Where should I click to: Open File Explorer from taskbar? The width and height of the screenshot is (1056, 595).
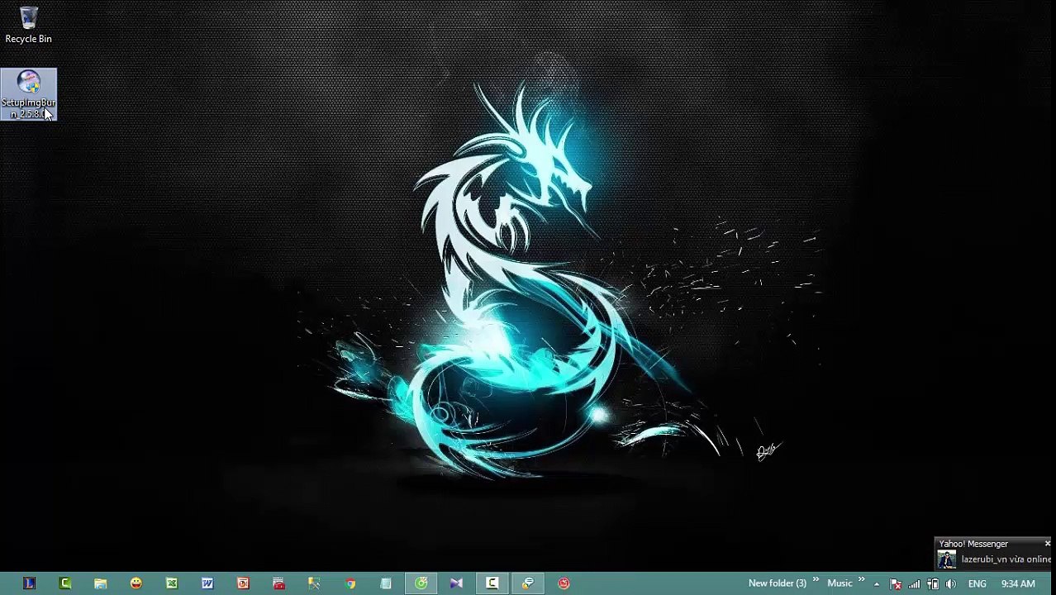100,583
